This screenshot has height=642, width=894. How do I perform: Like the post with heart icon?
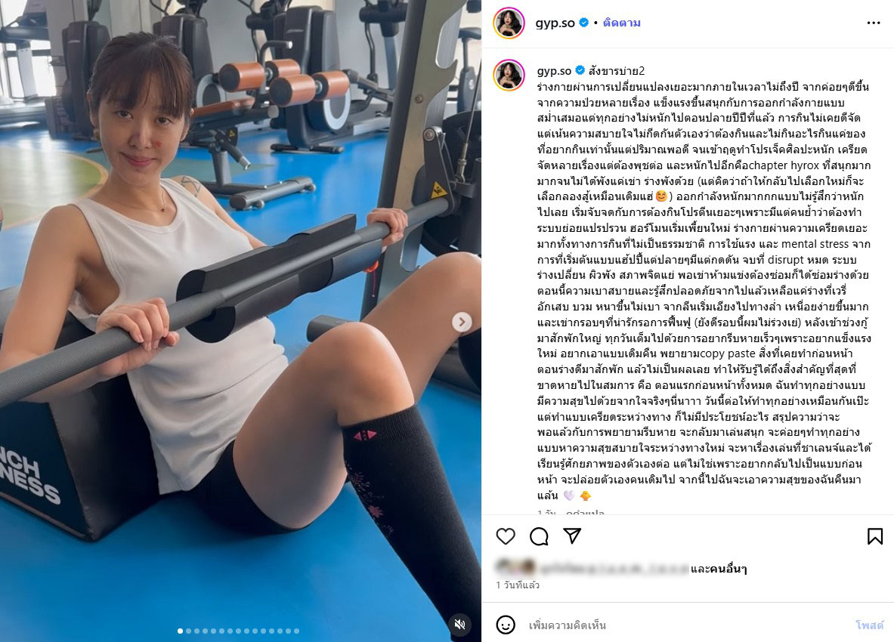click(x=505, y=536)
